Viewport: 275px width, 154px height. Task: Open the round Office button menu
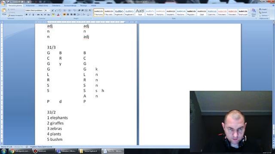tap(3, 3)
